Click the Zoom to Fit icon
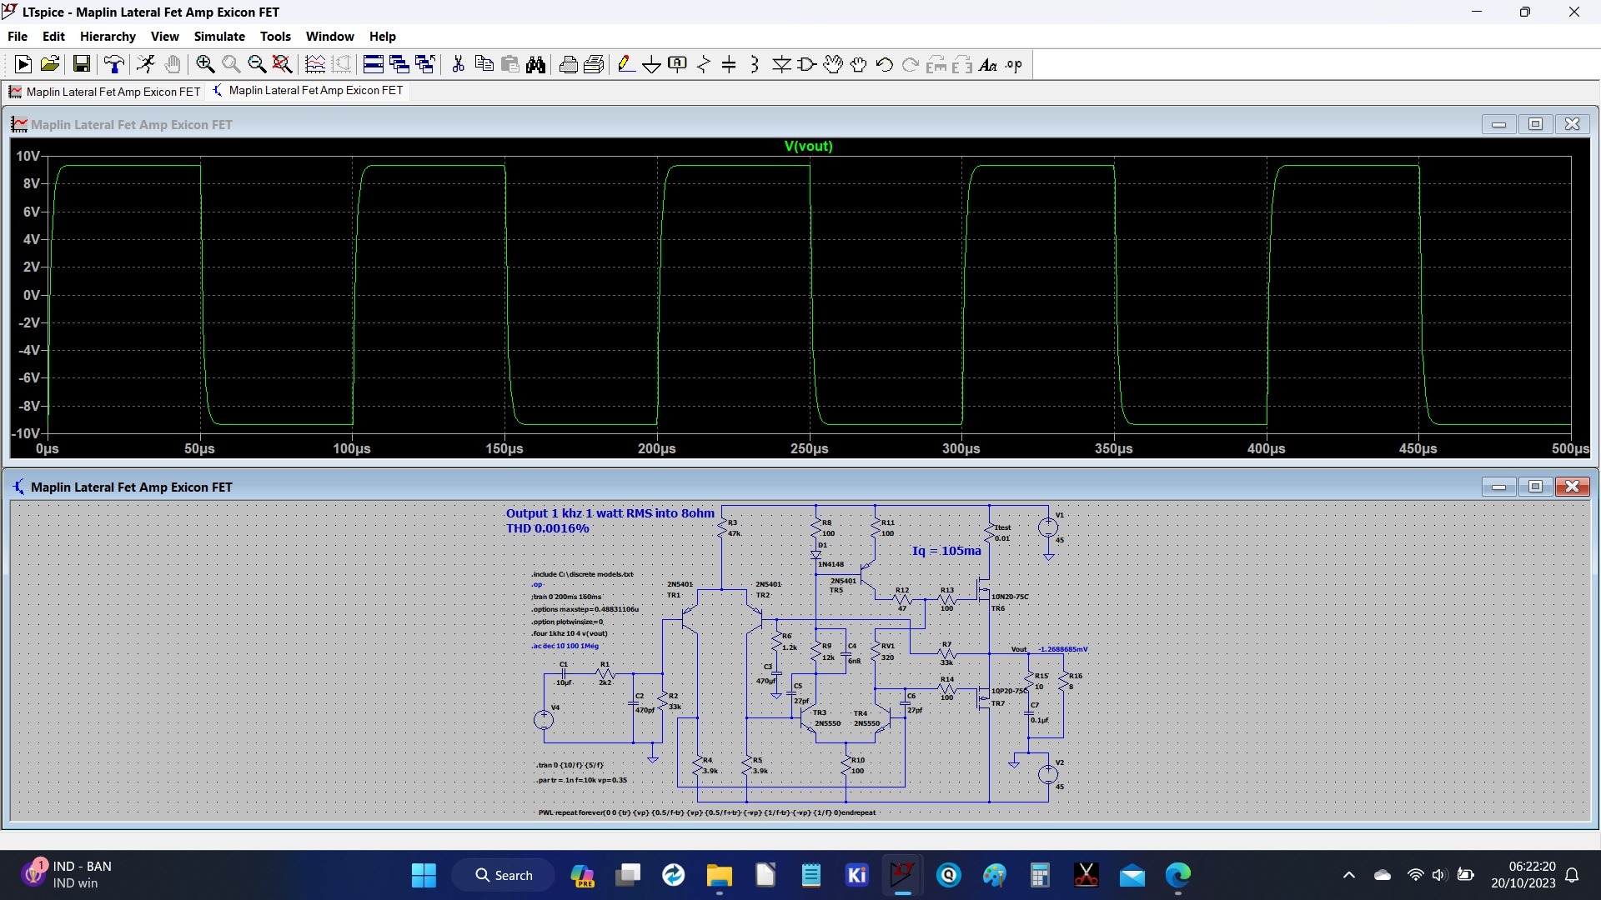1601x900 pixels. click(283, 64)
